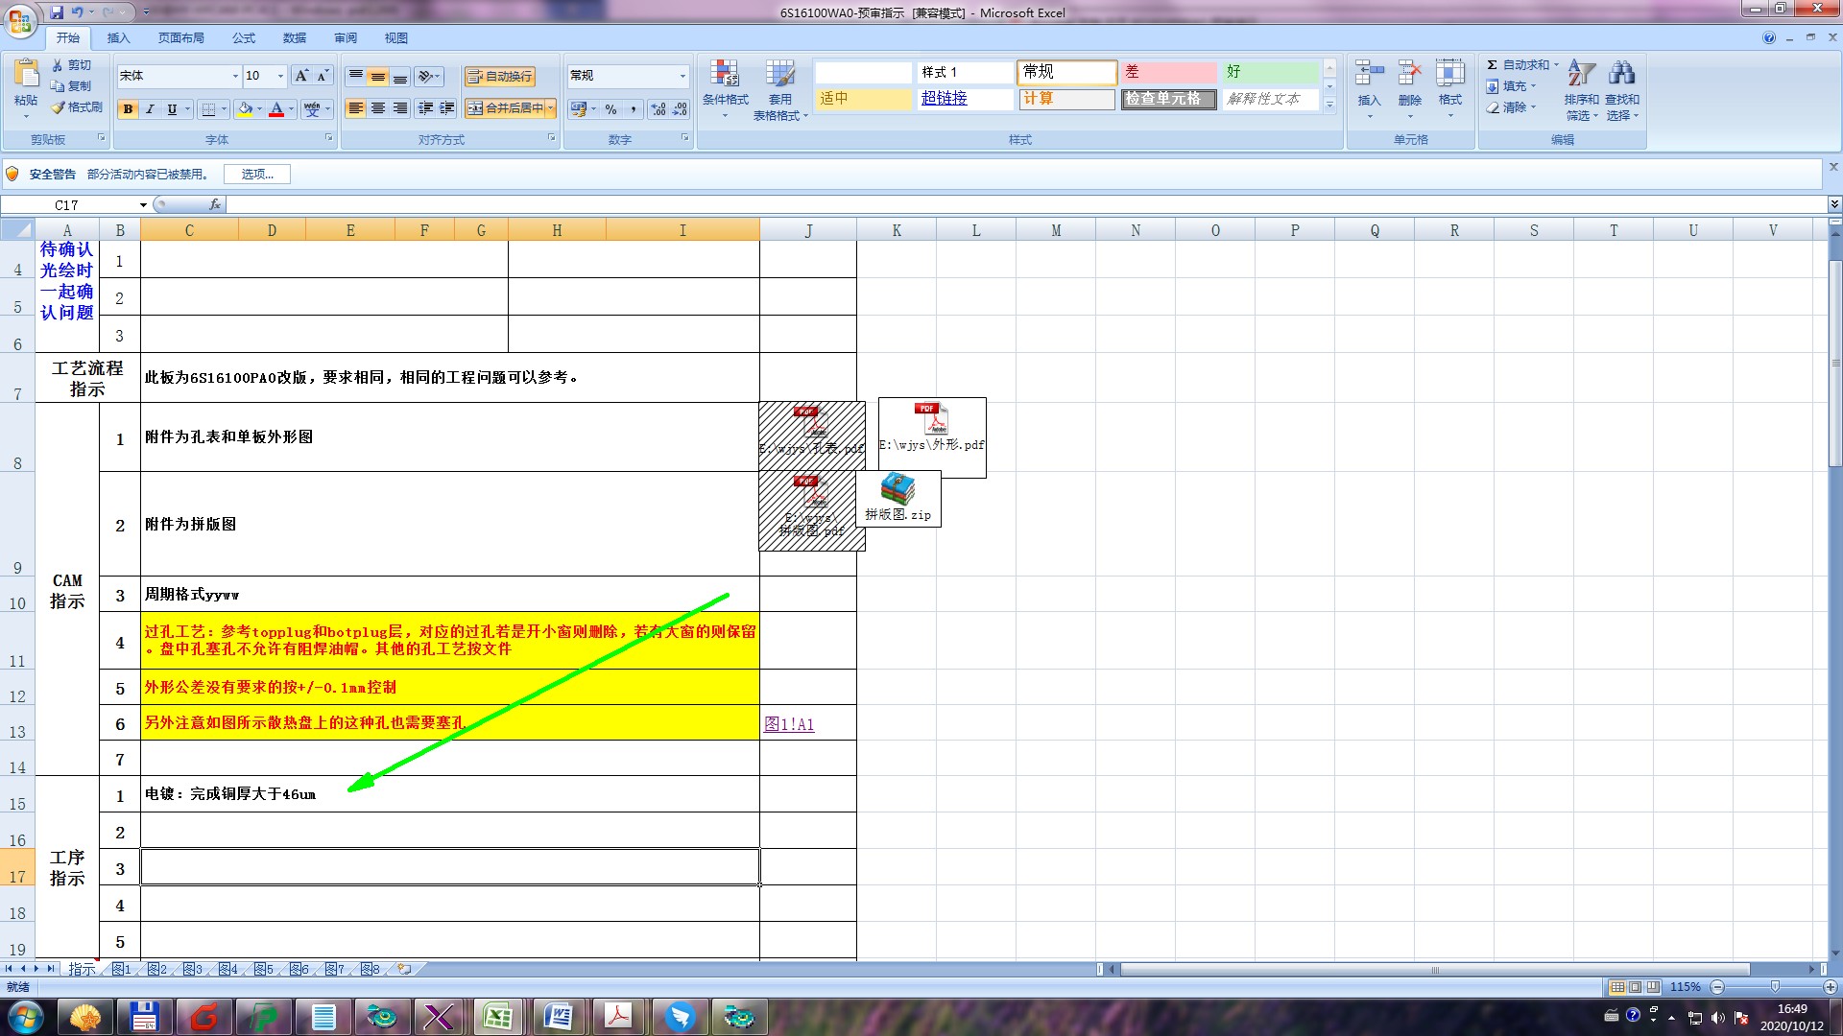The width and height of the screenshot is (1843, 1036).
Task: Open the Page Layout (页面布局) tab
Action: click(180, 38)
